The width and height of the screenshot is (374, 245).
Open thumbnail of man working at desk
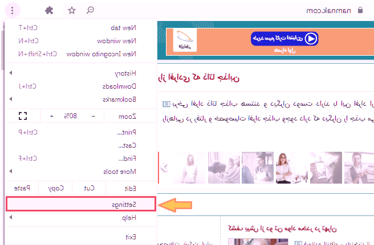(x=258, y=168)
